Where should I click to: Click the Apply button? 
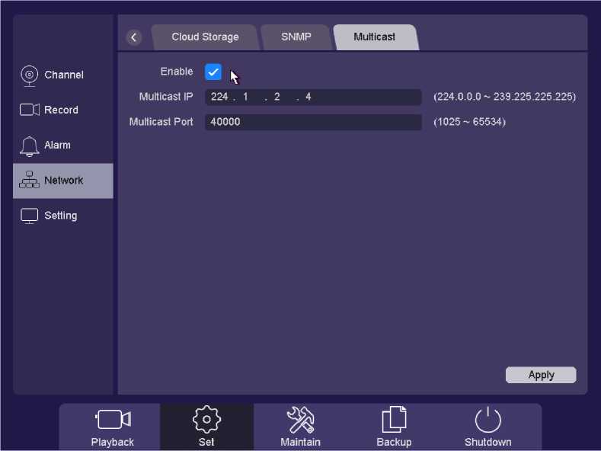[x=541, y=375]
